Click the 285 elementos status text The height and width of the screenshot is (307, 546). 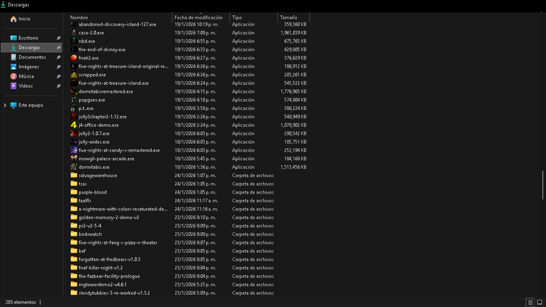pos(21,302)
